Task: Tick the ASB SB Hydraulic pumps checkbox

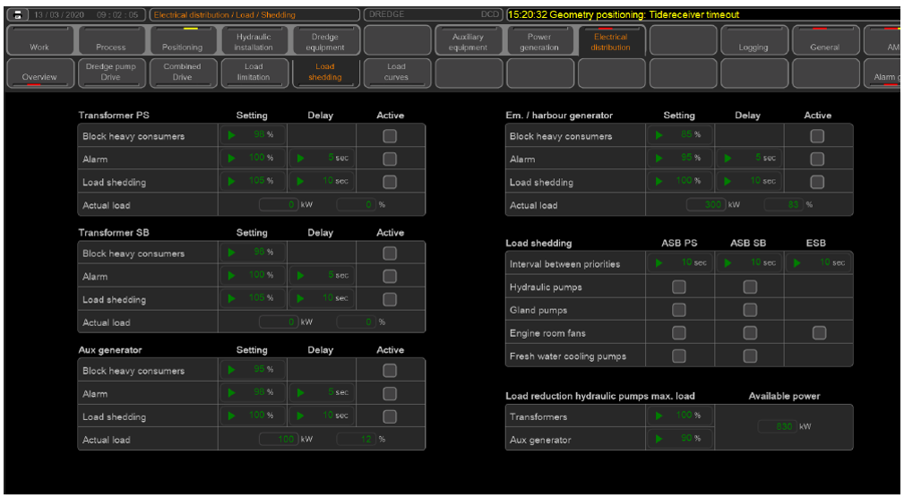Action: click(x=750, y=288)
